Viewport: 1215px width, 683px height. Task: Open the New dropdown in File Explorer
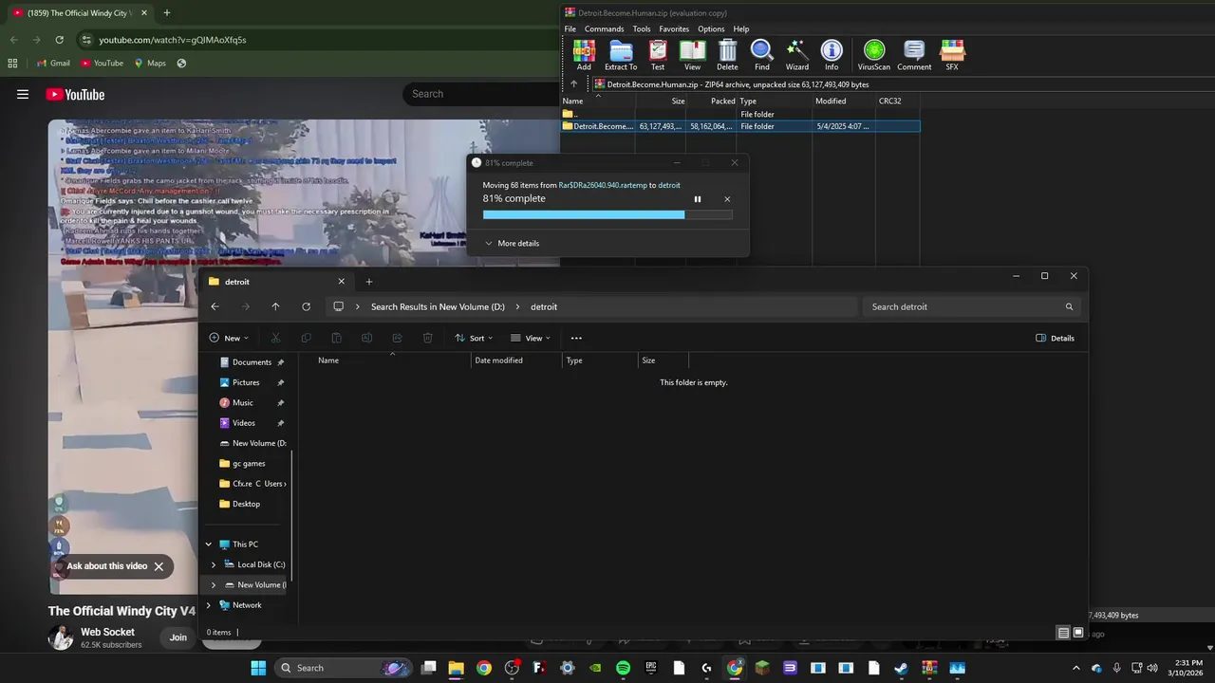229,338
